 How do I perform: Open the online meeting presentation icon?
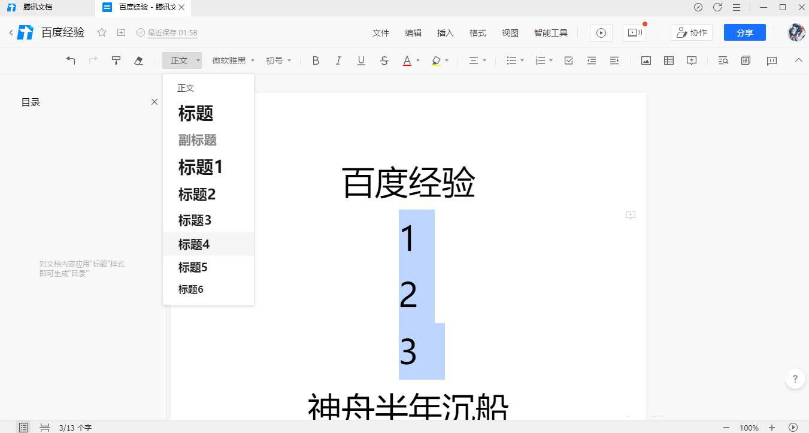click(x=634, y=33)
